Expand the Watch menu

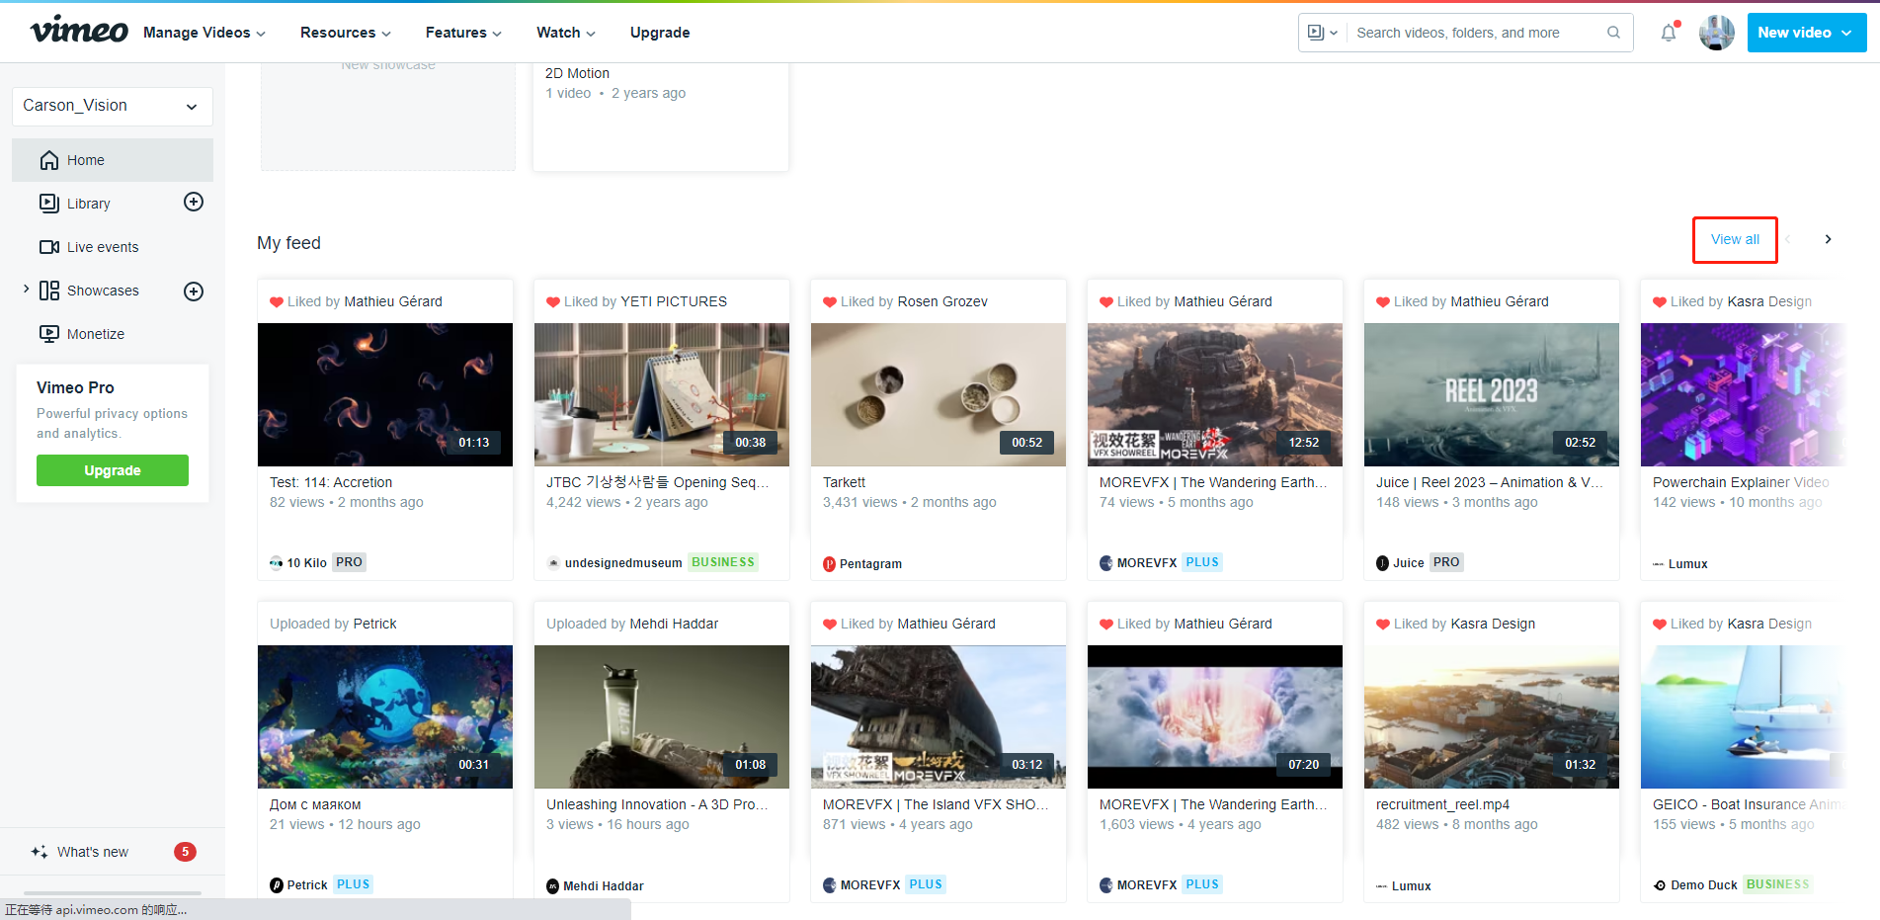point(566,33)
